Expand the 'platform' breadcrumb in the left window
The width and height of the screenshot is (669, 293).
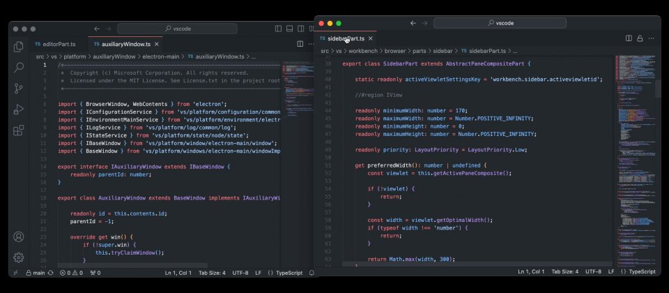click(75, 57)
